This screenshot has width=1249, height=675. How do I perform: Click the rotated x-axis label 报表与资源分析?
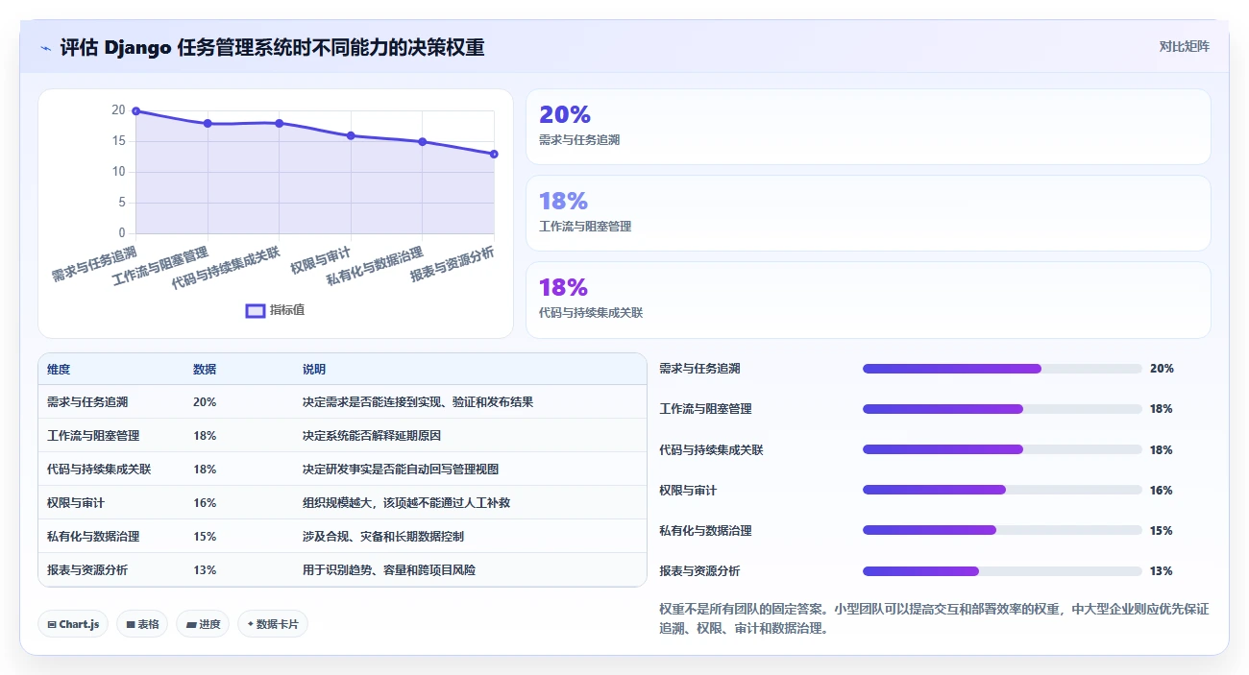click(453, 263)
